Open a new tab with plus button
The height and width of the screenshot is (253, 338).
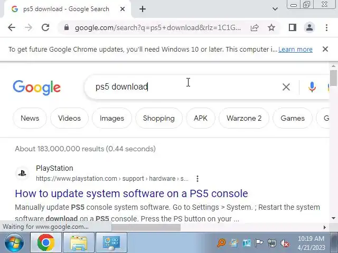coord(143,9)
